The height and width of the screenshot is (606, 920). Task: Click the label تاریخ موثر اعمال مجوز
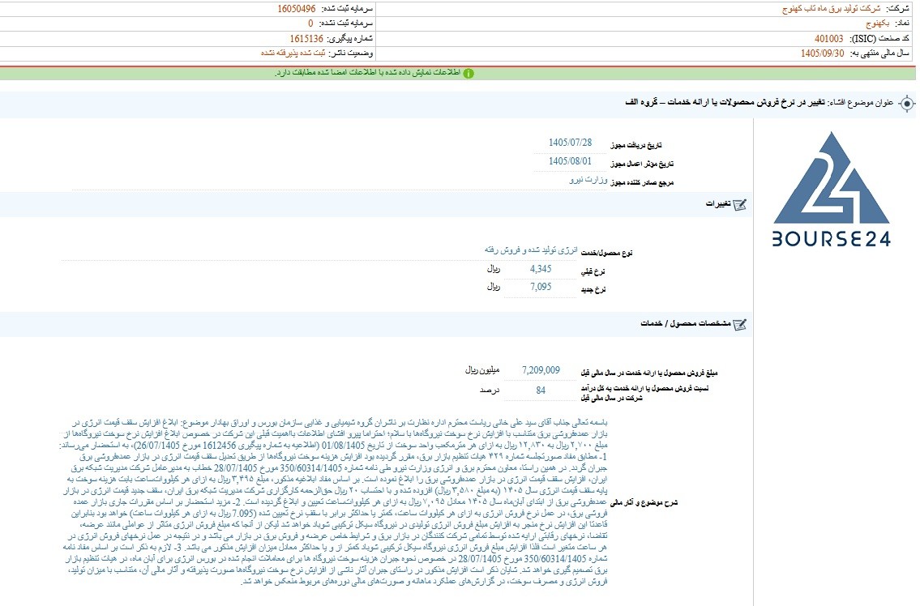642,164
